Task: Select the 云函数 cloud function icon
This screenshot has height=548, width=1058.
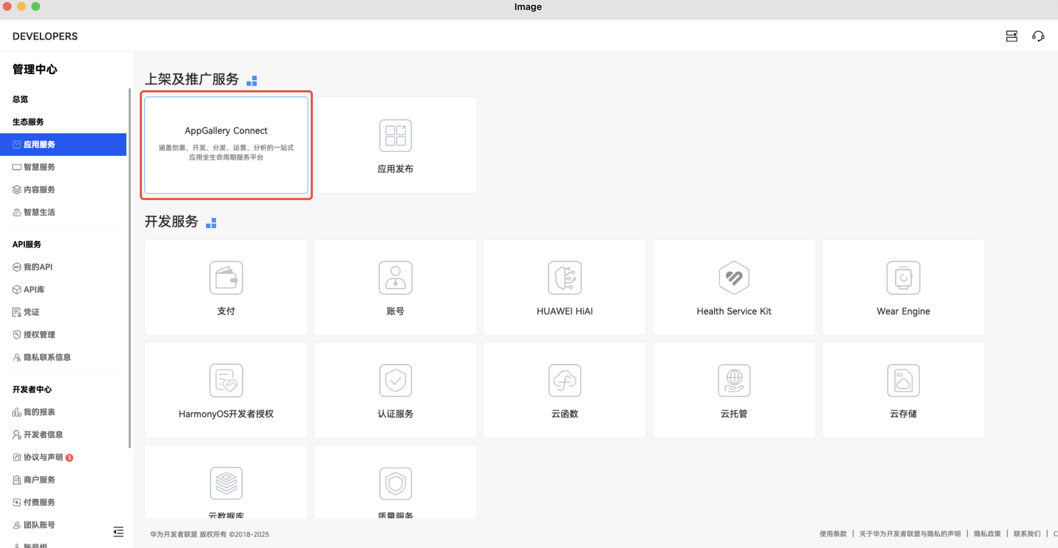Action: click(564, 380)
